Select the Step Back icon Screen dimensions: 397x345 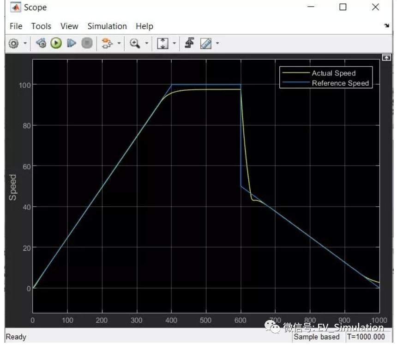41,43
